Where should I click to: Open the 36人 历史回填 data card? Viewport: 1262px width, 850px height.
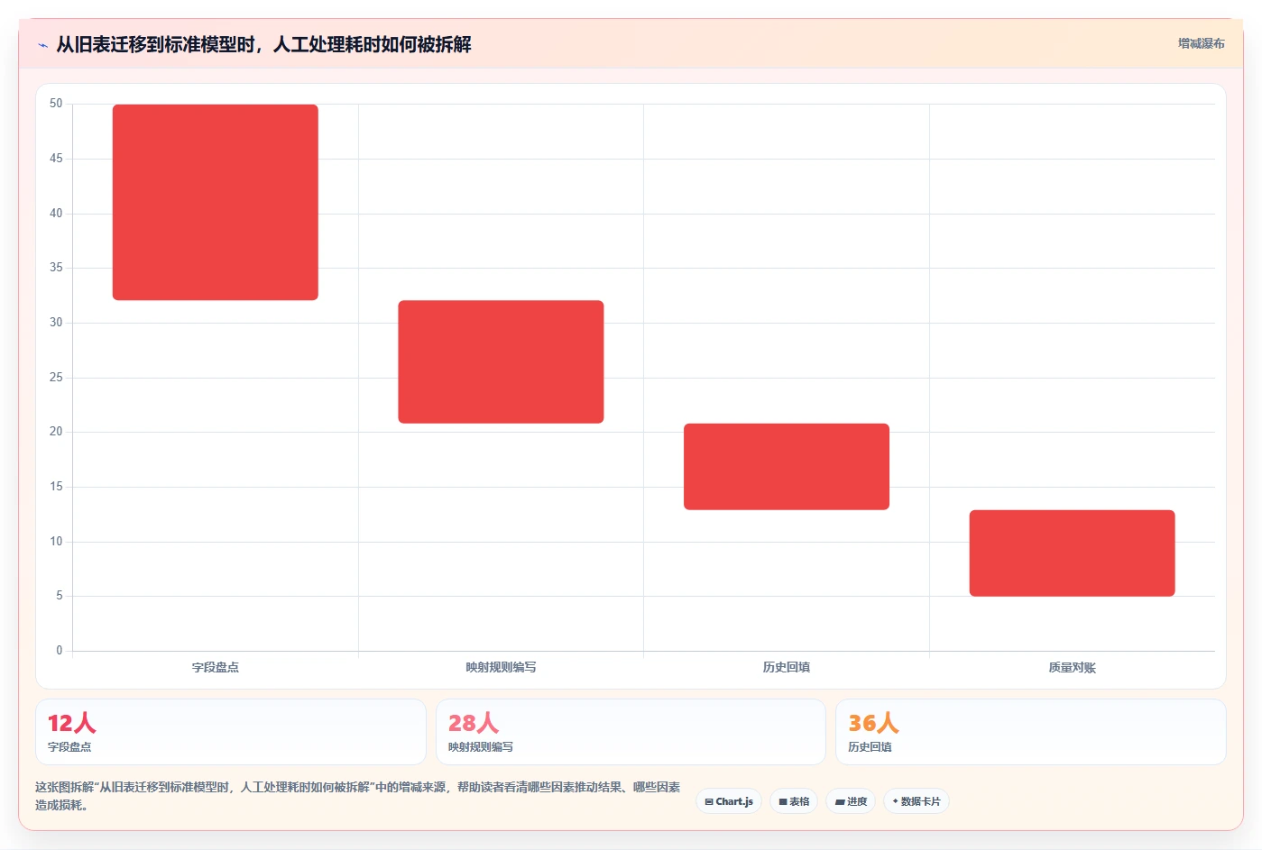pos(1030,732)
